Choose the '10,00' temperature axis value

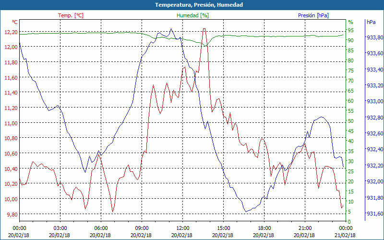pyautogui.click(x=11, y=199)
